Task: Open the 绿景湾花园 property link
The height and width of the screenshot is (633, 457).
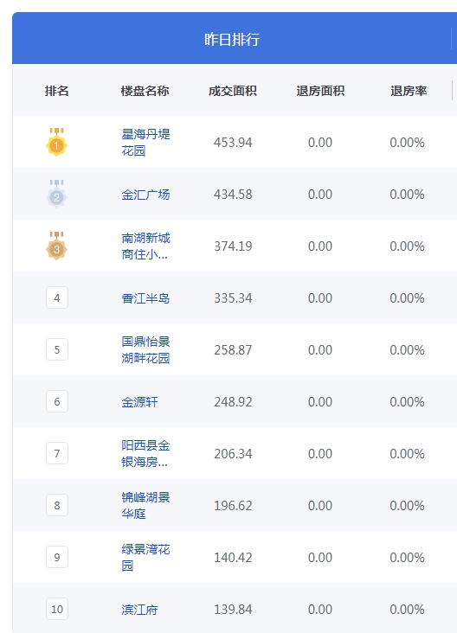Action: click(146, 557)
